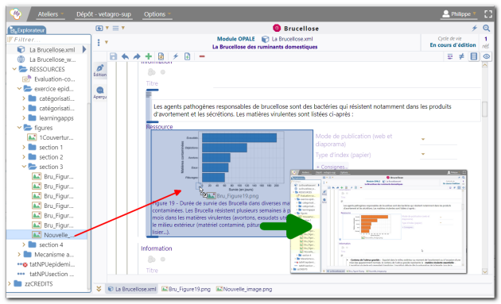
Task: Switch to the Nouvelle_image.png bottom tab
Action: pyautogui.click(x=244, y=289)
